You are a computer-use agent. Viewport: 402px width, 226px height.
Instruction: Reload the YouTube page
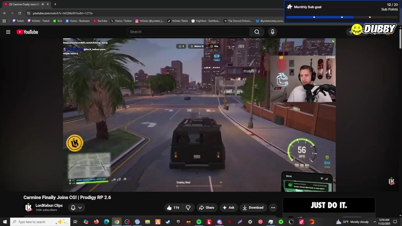[19, 13]
